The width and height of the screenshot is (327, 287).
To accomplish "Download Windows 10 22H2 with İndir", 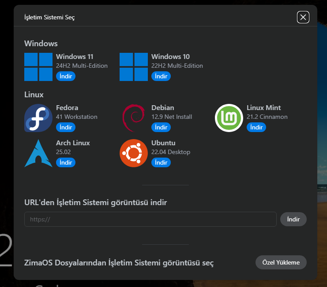I will pyautogui.click(x=161, y=76).
